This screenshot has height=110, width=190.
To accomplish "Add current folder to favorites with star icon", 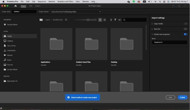I will point(66,20).
